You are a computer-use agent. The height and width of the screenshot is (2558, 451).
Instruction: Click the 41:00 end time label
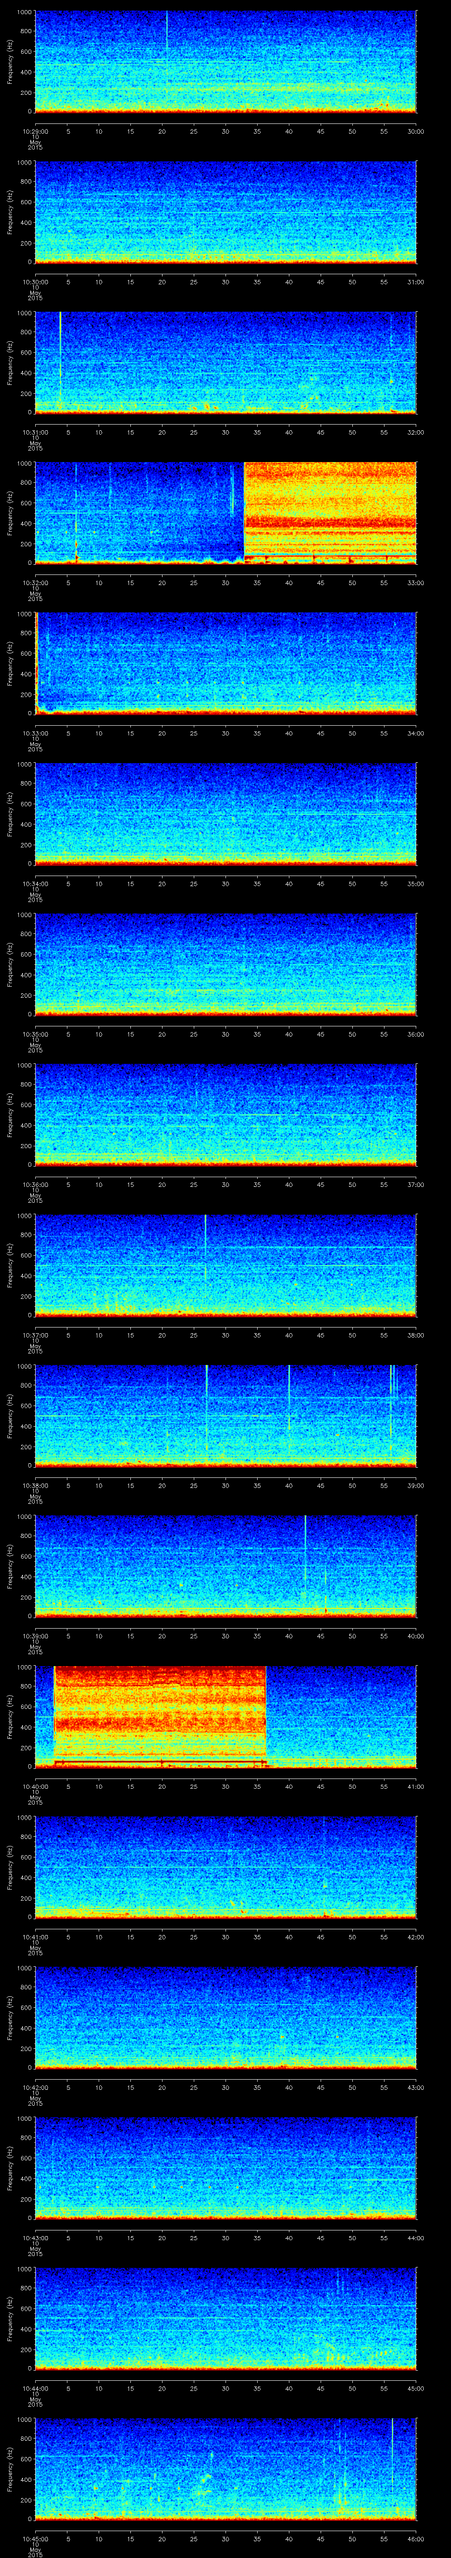click(x=415, y=1786)
